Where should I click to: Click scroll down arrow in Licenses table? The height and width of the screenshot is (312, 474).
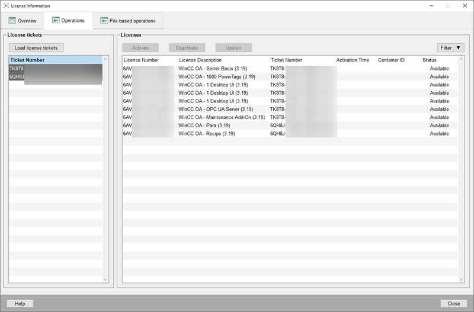(x=461, y=279)
